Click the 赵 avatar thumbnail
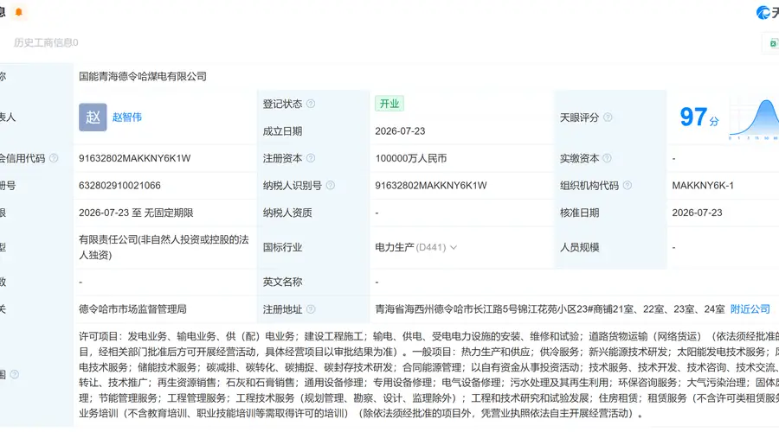Image resolution: width=779 pixels, height=432 pixels. tap(93, 117)
